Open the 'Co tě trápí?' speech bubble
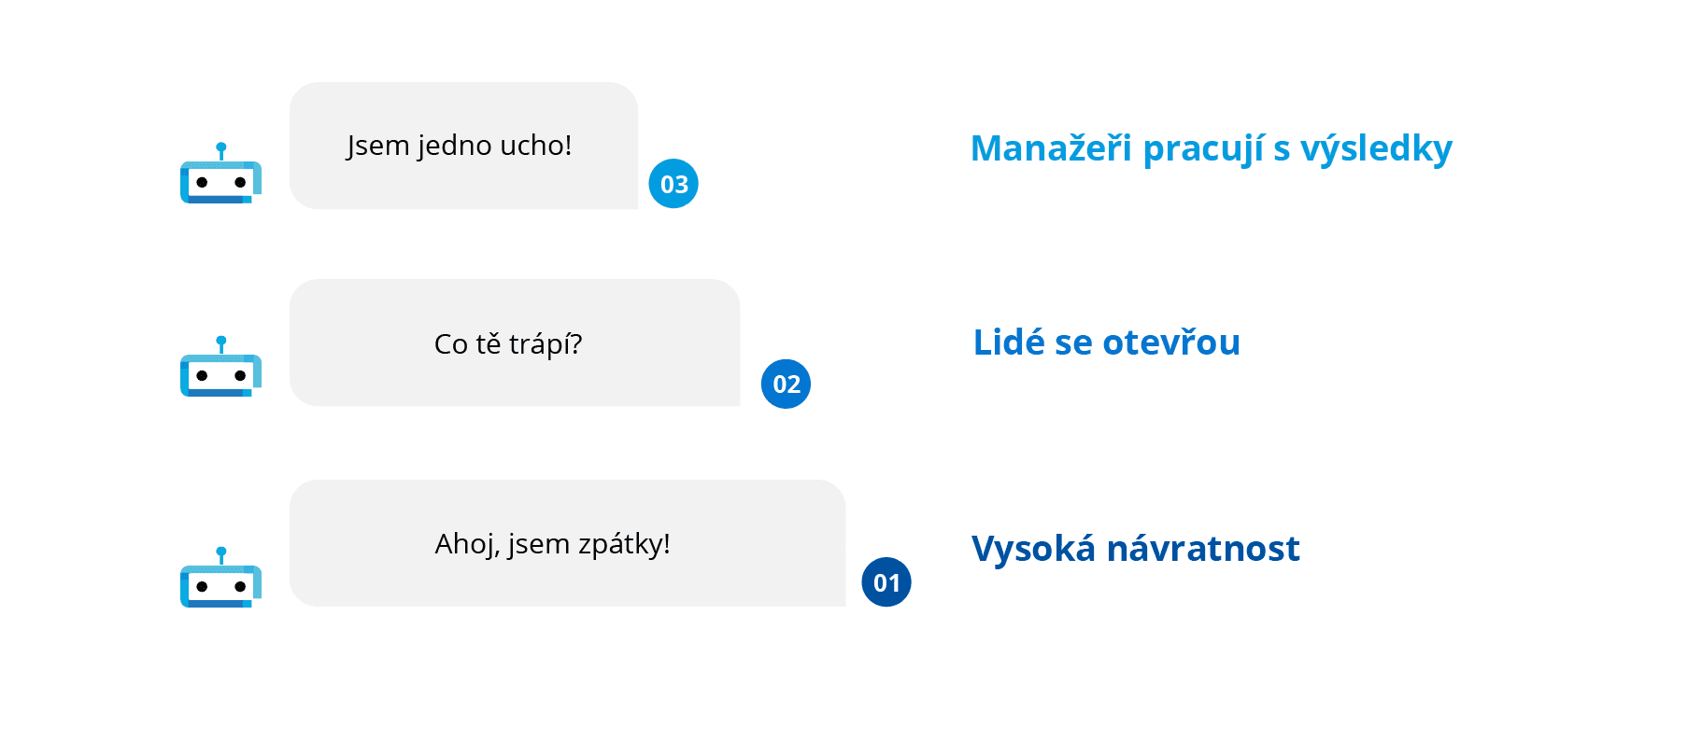Screen dimensions: 1687x741 tap(514, 343)
